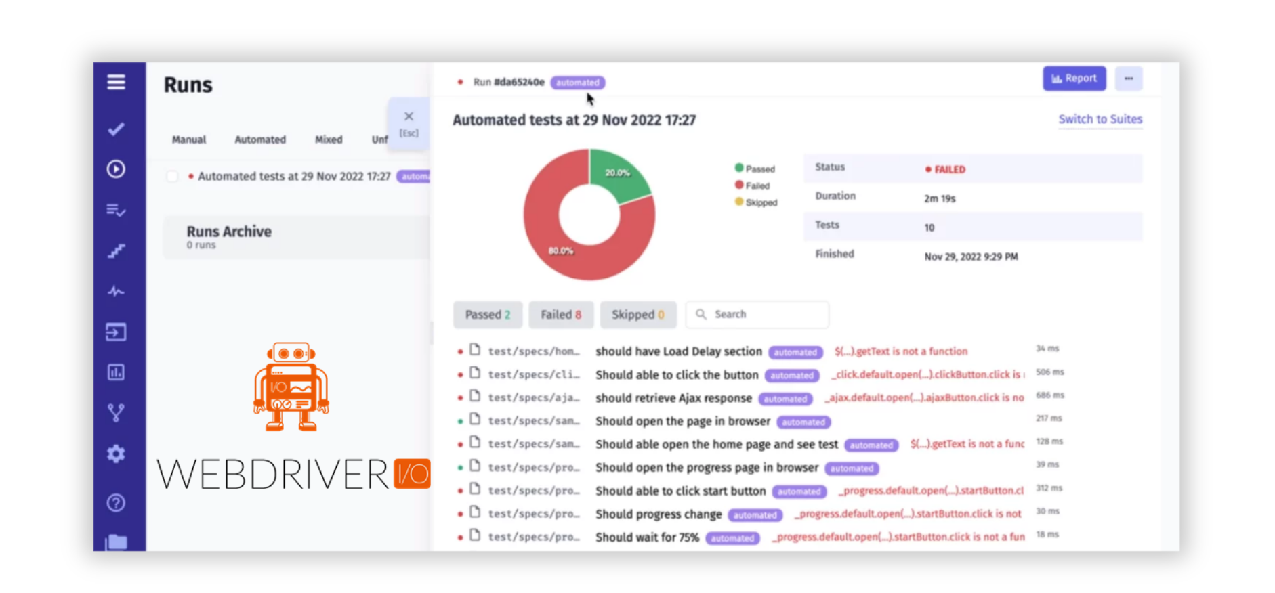Expand the 'should have Load Delay section' test
The image size is (1275, 593).
point(678,351)
